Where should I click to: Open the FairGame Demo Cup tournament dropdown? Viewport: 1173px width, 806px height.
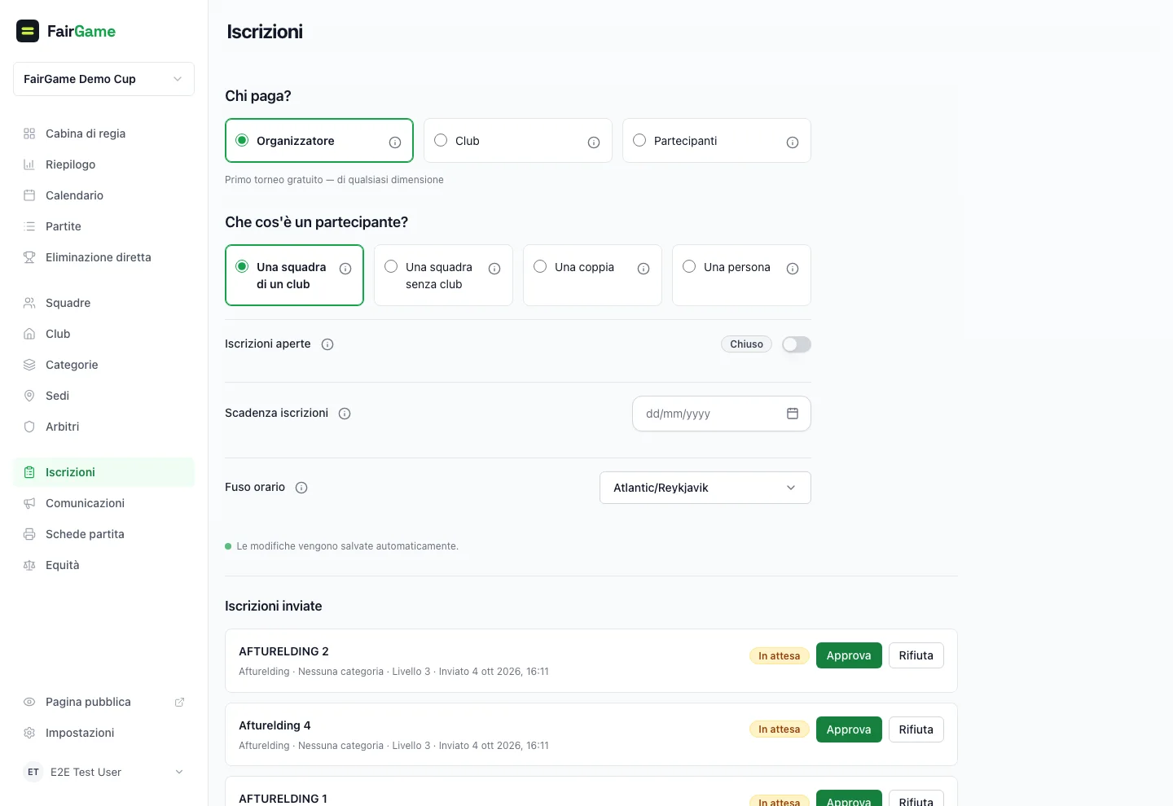pos(103,79)
